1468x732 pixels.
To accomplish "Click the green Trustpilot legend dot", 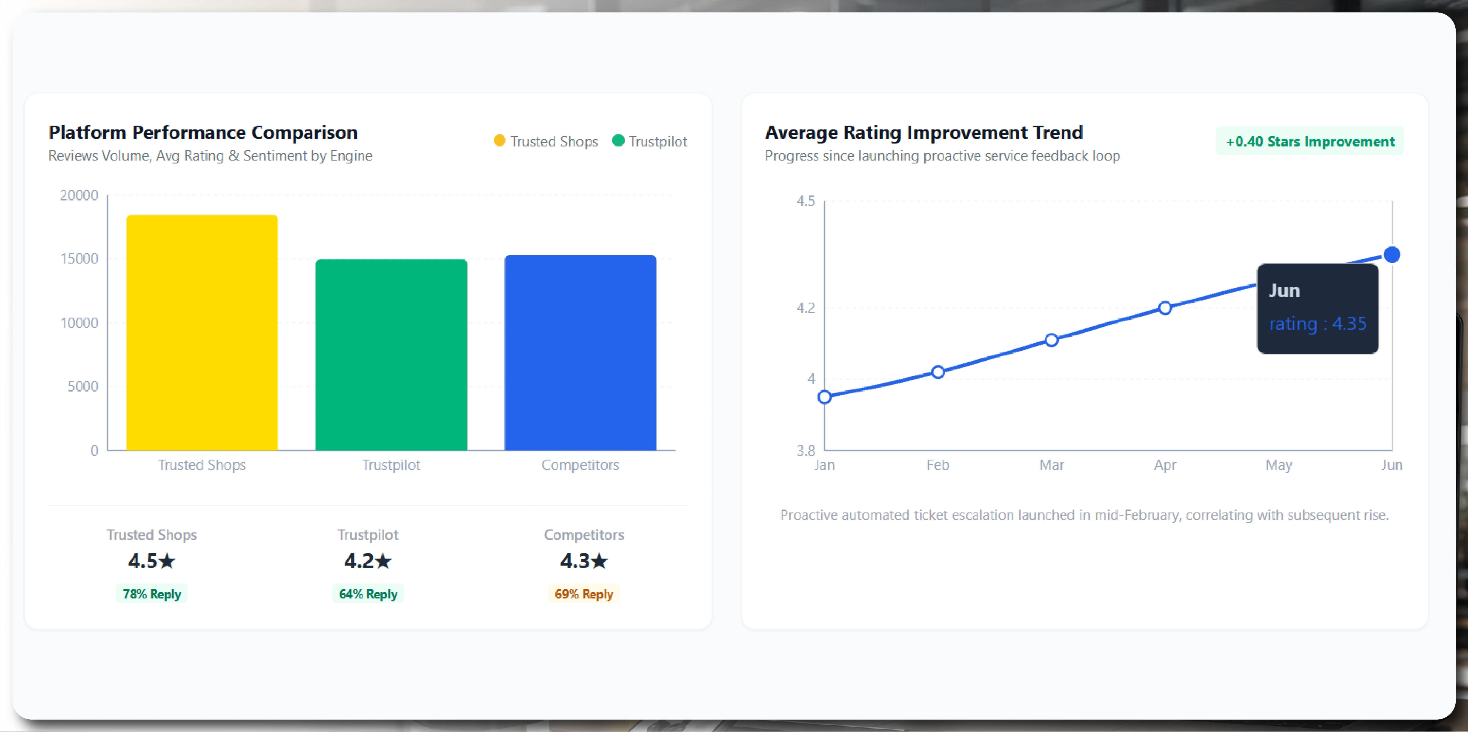I will point(618,141).
